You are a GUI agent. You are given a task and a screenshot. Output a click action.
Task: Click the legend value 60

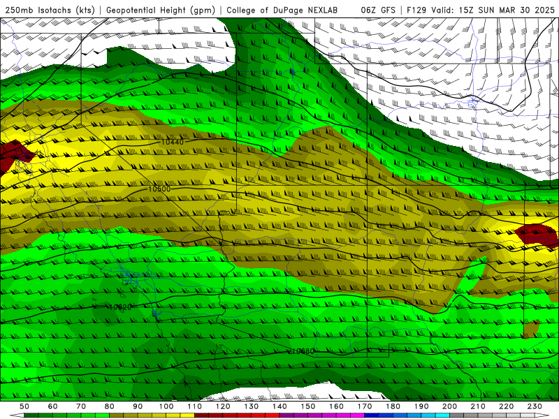pos(53,406)
